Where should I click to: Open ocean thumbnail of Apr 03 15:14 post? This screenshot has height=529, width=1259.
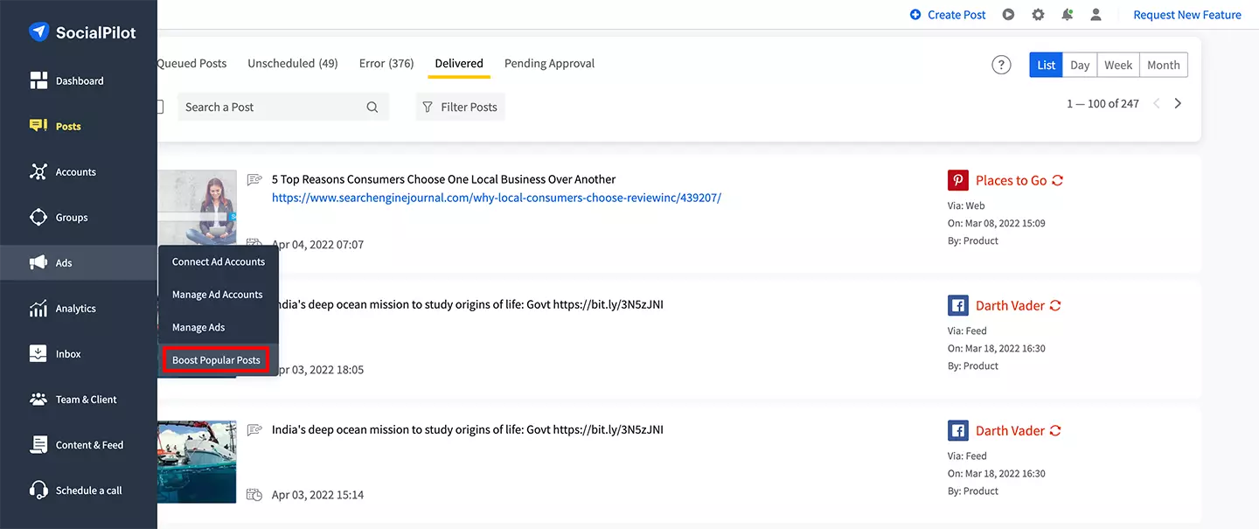coord(197,462)
